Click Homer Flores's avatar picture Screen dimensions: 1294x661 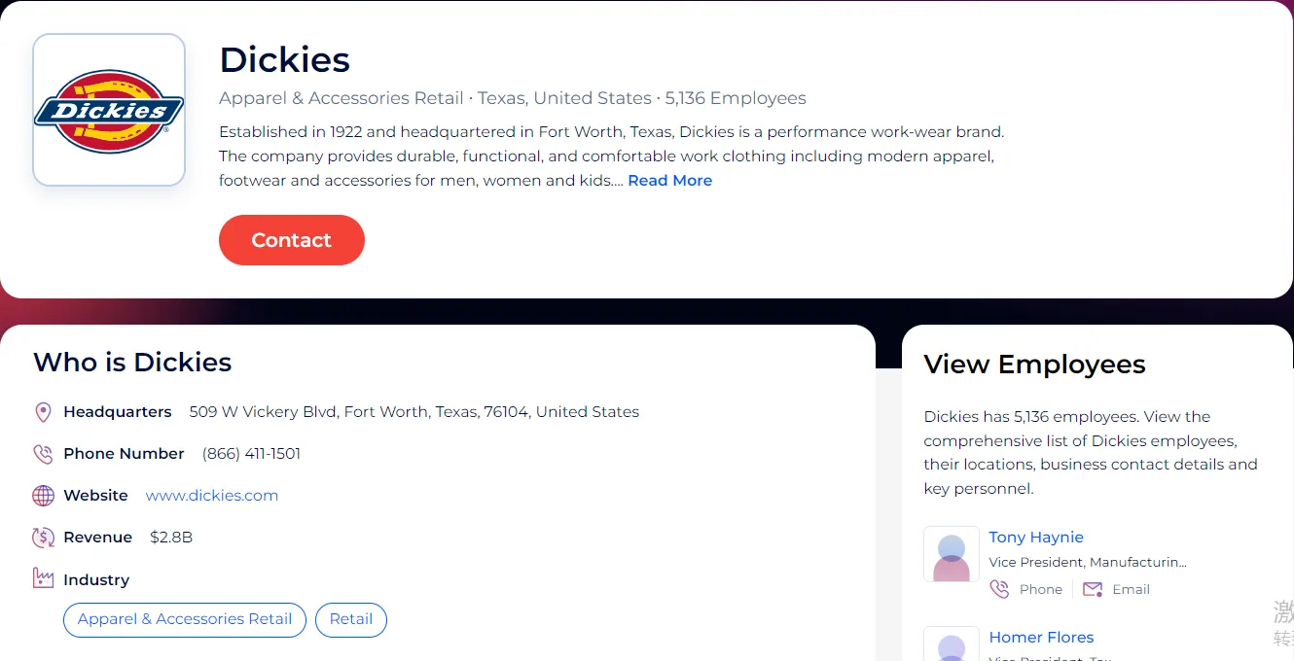[x=951, y=645]
